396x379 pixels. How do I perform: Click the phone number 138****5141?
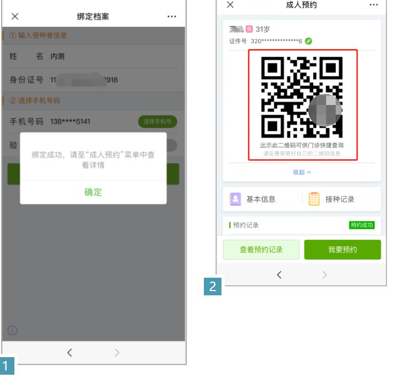click(70, 122)
